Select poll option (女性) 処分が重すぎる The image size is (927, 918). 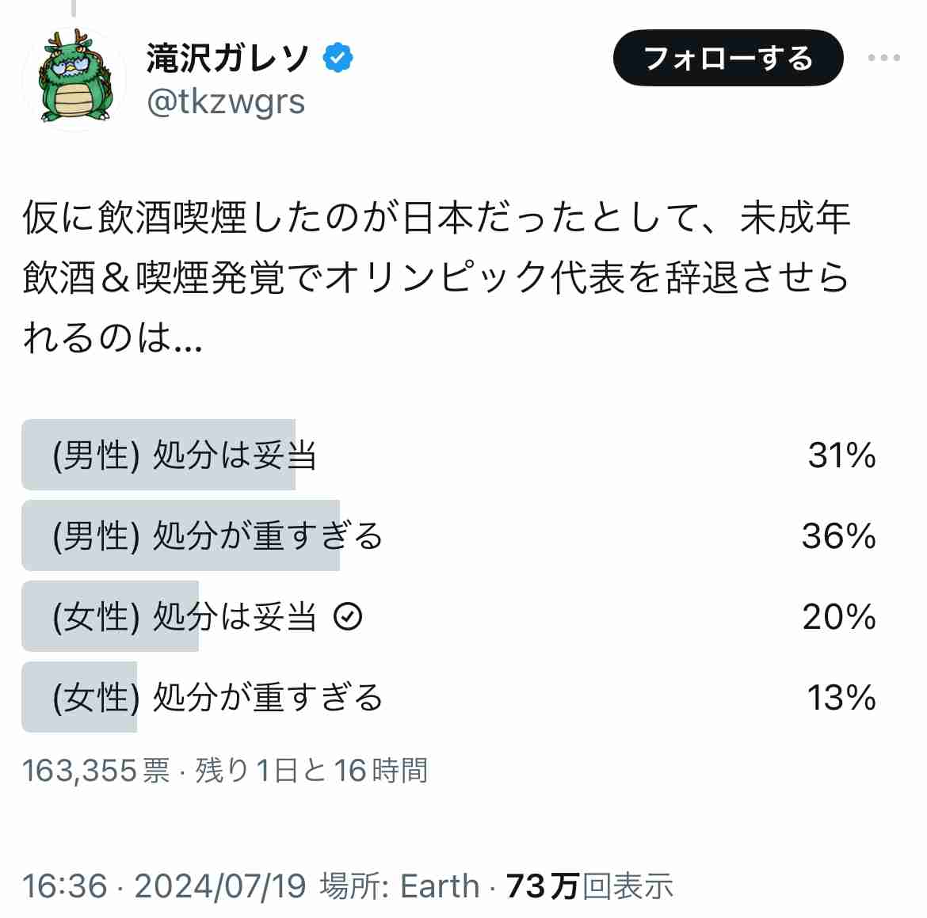[x=449, y=697]
